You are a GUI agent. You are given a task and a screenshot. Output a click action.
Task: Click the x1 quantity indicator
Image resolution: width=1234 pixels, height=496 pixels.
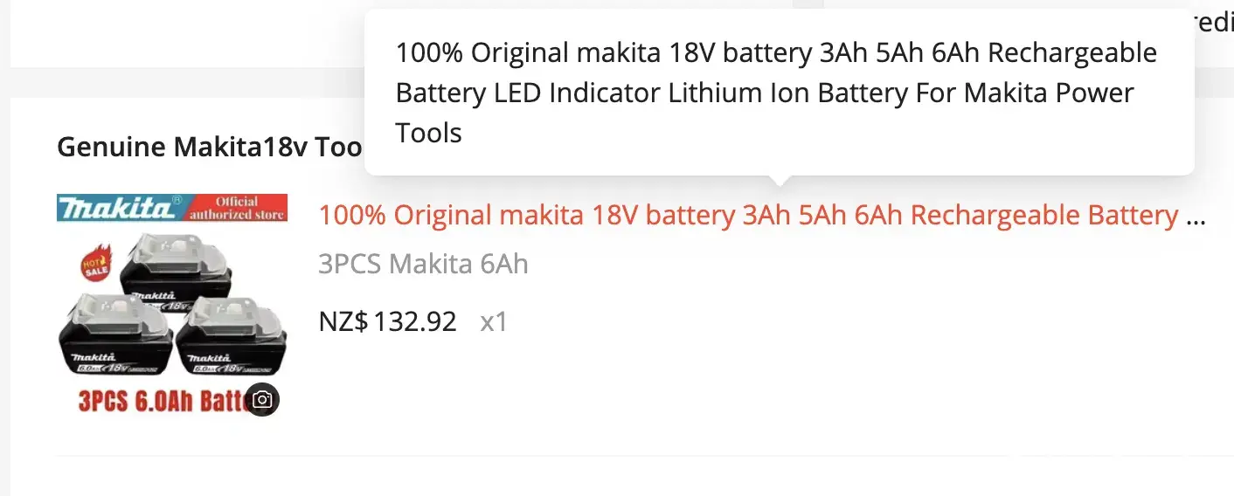tap(494, 322)
